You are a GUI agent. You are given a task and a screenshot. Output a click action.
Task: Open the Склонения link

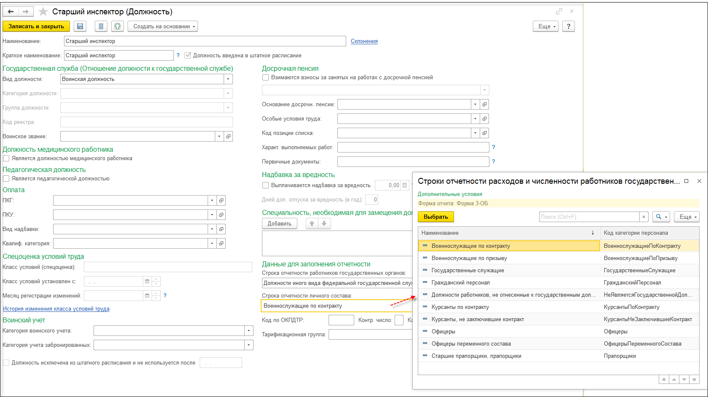pyautogui.click(x=364, y=41)
